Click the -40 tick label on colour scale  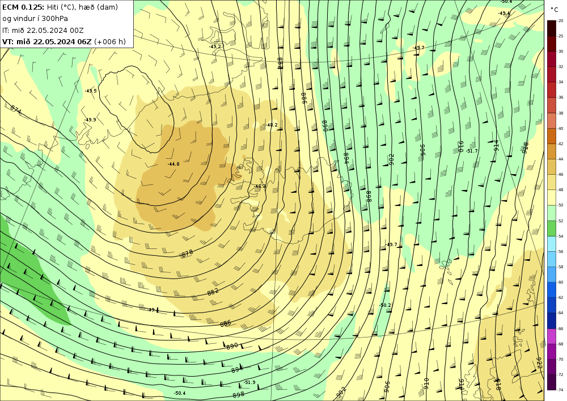(x=561, y=128)
